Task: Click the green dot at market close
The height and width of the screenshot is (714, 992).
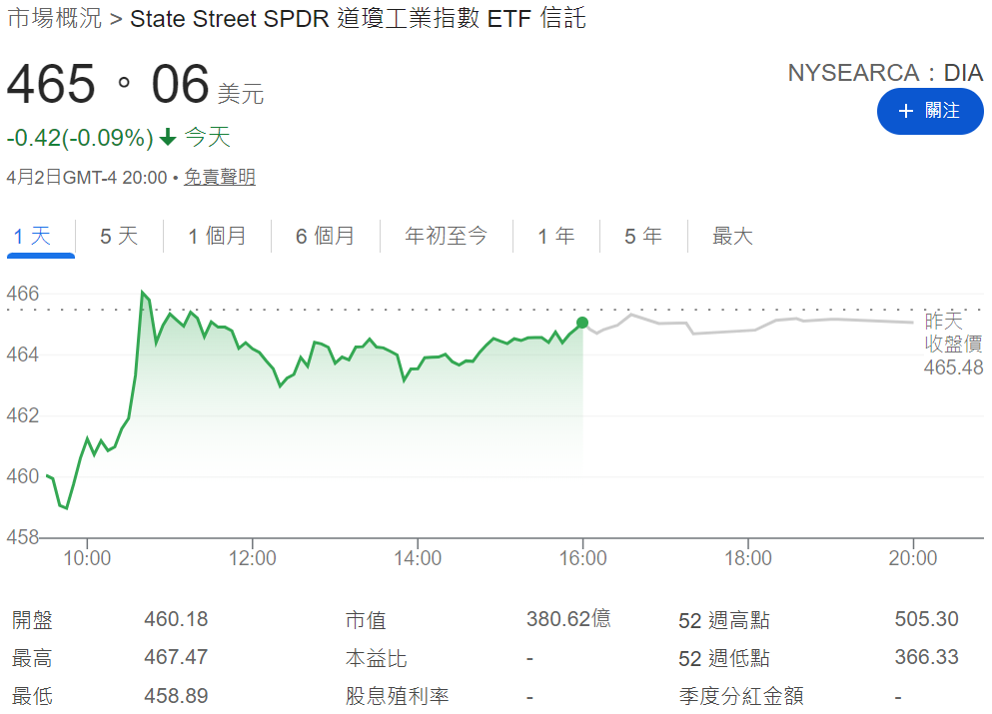Action: 582,323
